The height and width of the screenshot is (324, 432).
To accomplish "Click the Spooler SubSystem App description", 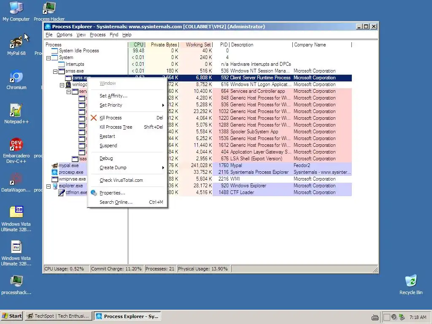I will tap(254, 132).
